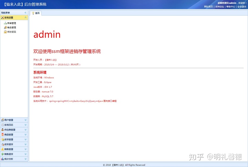Open 修改密码 in the navigation tree
Viewport: 248px width, 167px height.
coord(12,32)
